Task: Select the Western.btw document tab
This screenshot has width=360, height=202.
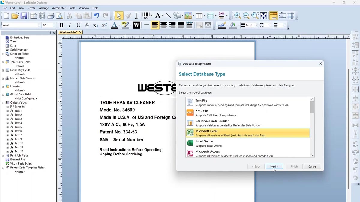Action: coord(68,32)
